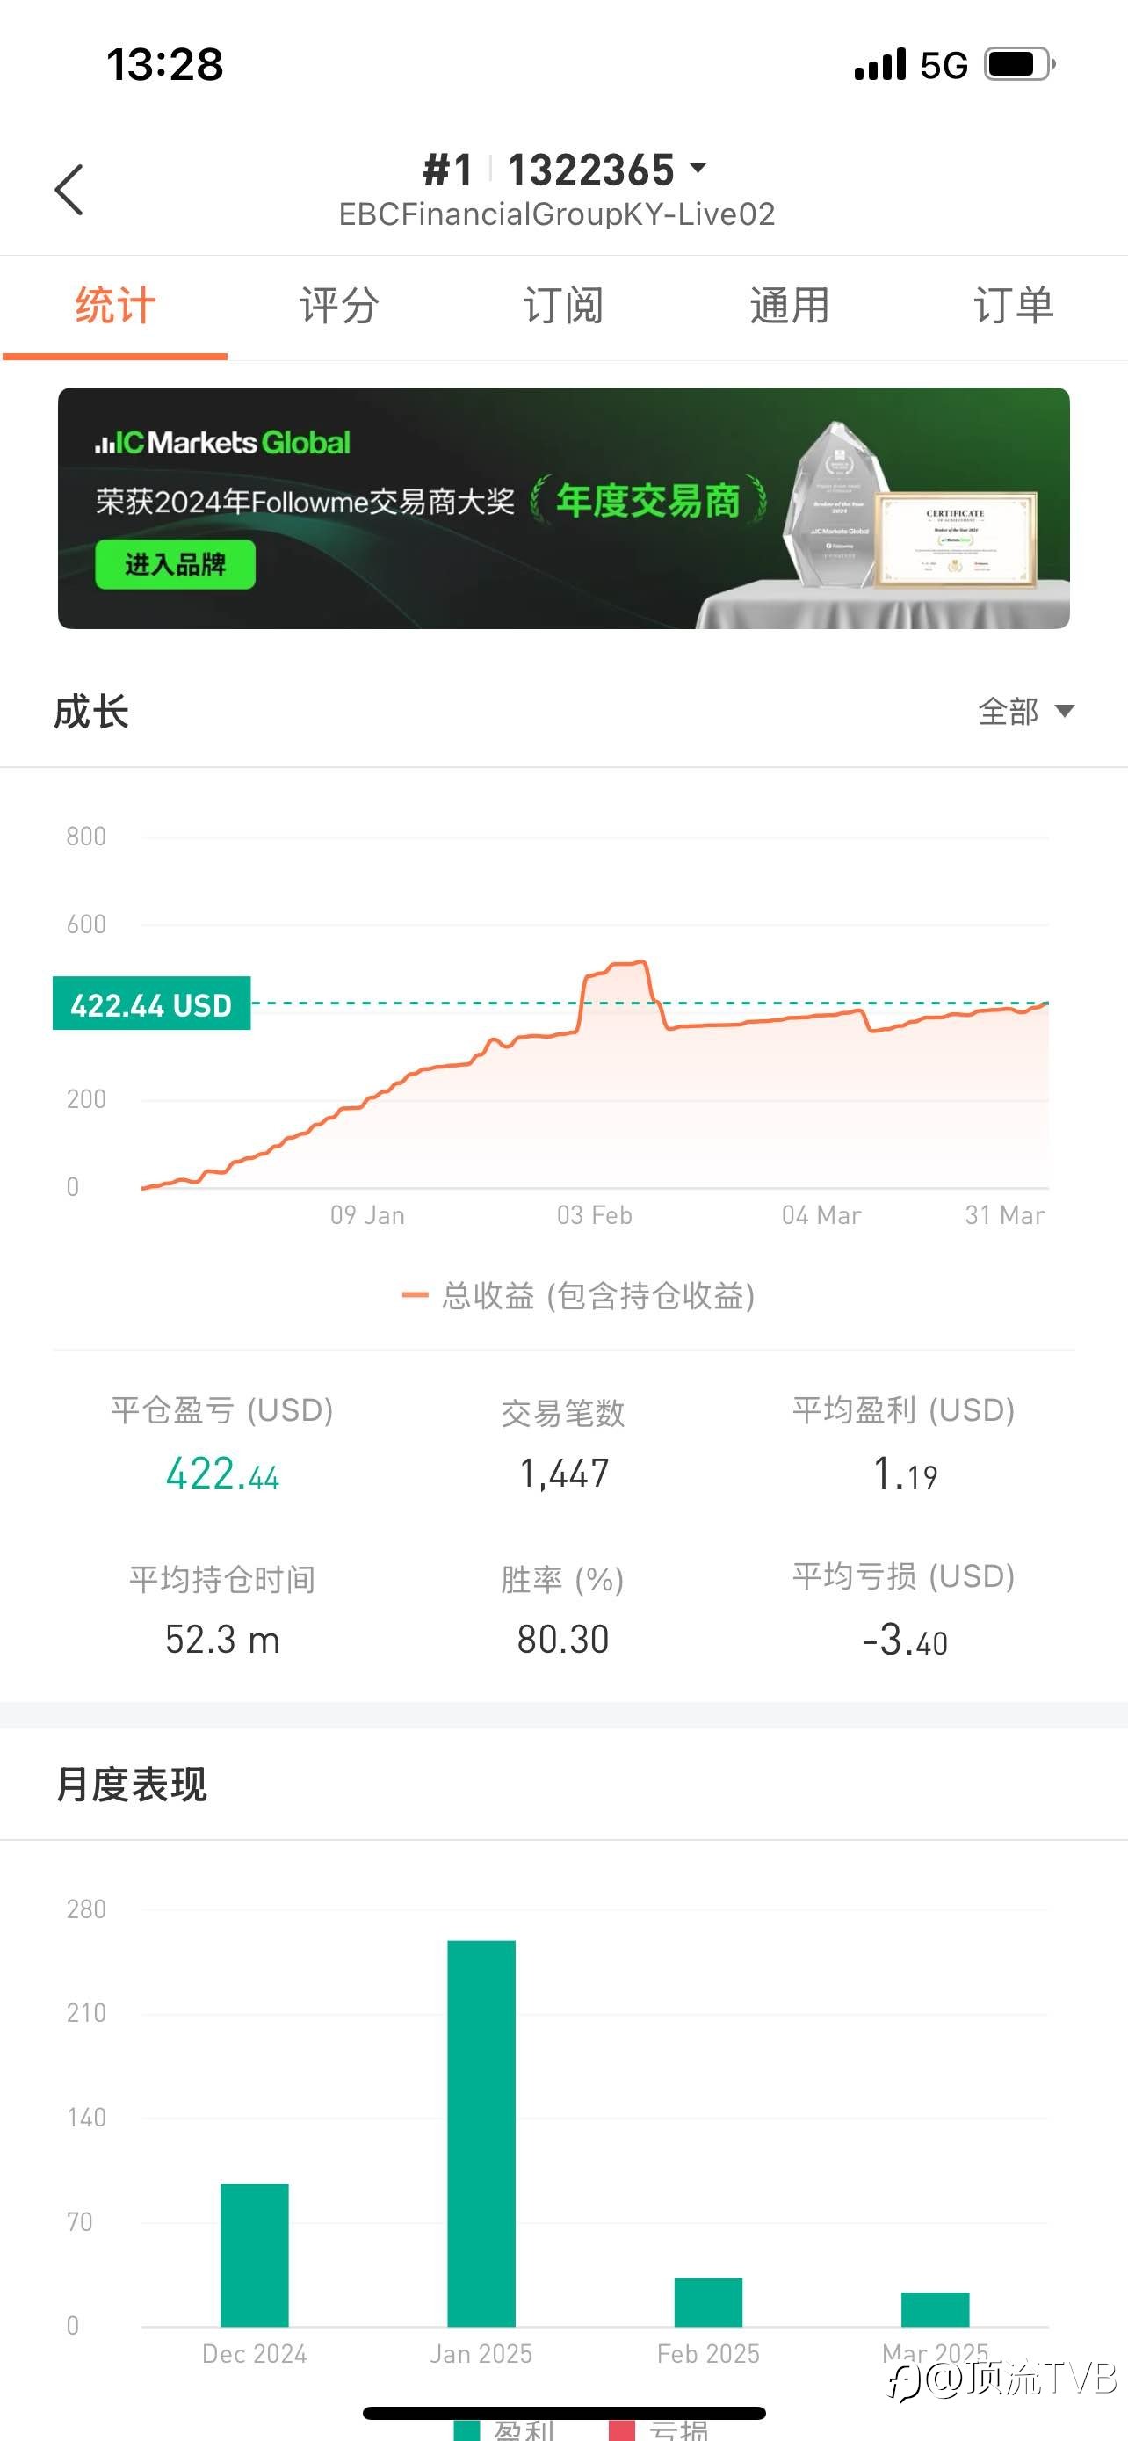Tap the IC Markets Global logo
Image resolution: width=1128 pixels, height=2441 pixels.
[x=222, y=443]
